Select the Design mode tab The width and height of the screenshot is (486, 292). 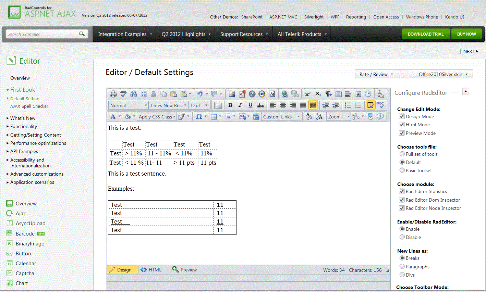[123, 270]
